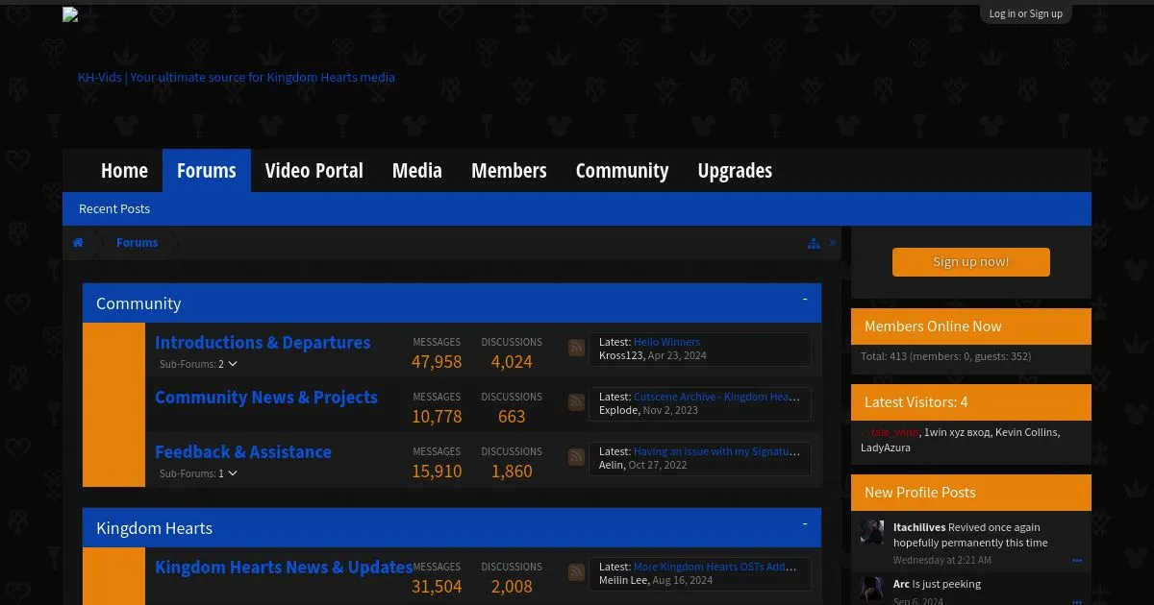
Task: Click the Sign up now! button
Action: [971, 262]
